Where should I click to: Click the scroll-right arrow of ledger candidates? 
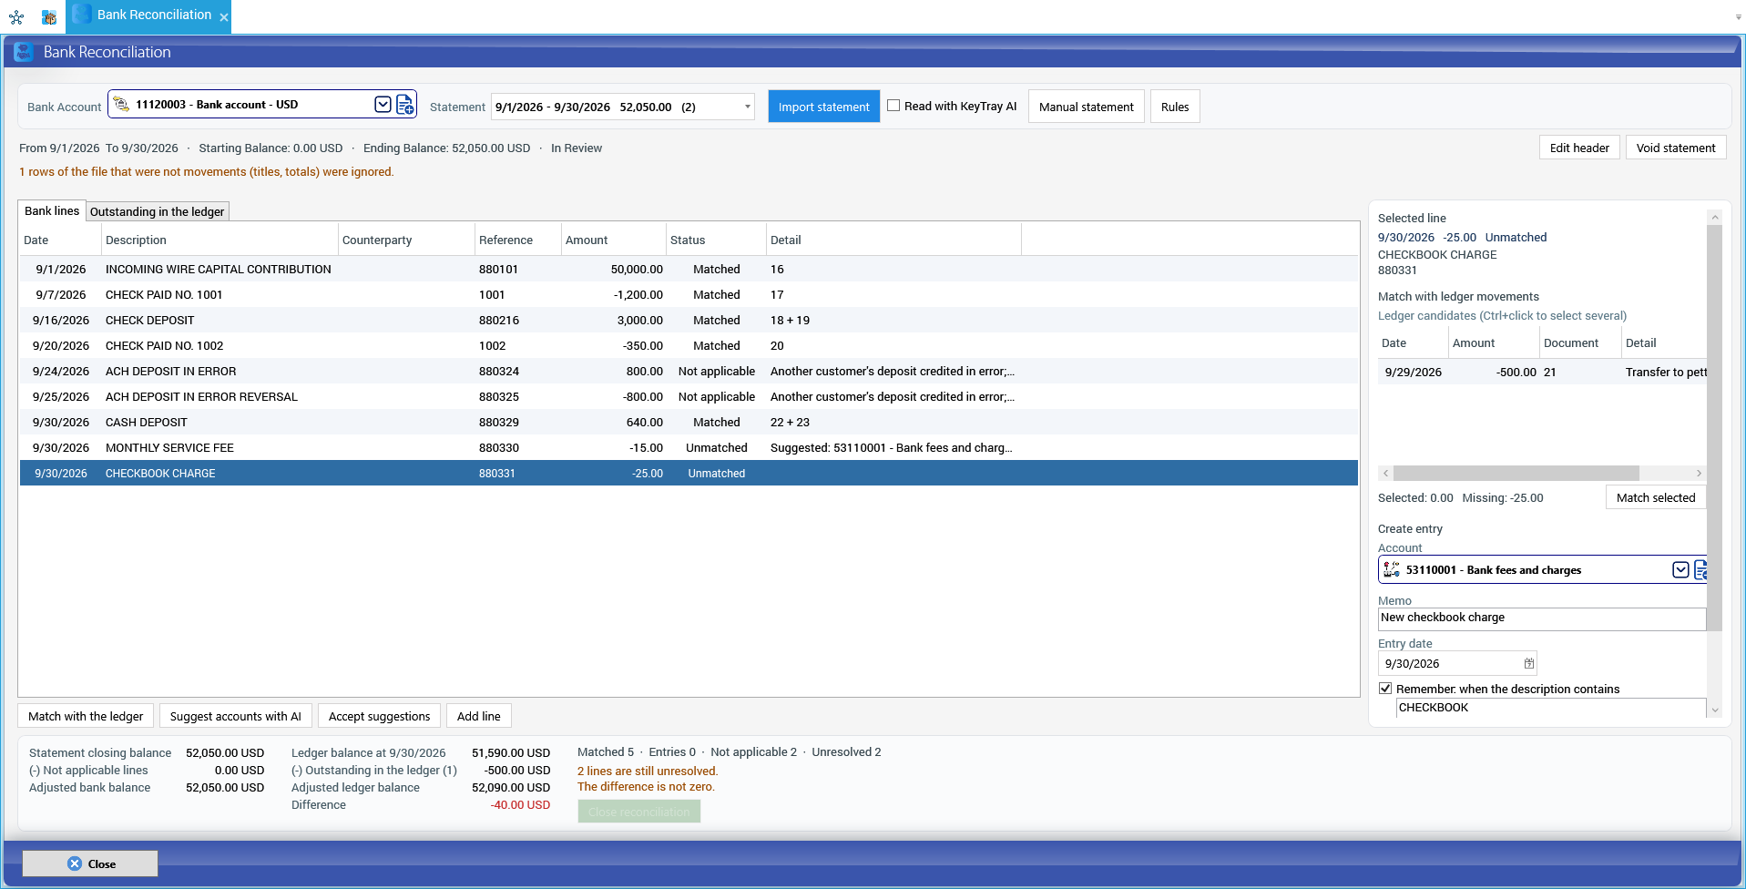click(1699, 474)
